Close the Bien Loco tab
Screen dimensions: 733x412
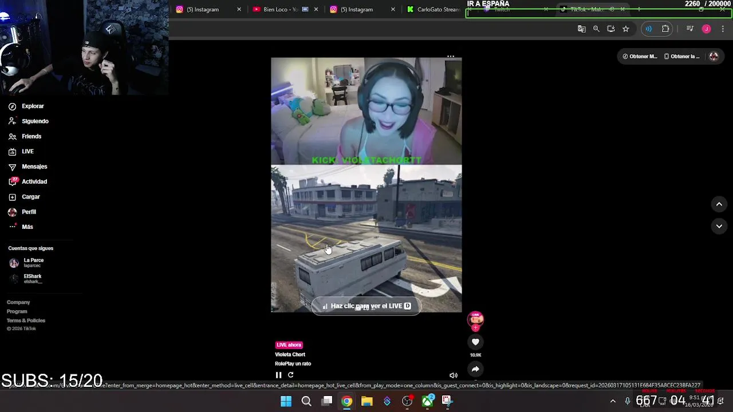[x=316, y=9]
